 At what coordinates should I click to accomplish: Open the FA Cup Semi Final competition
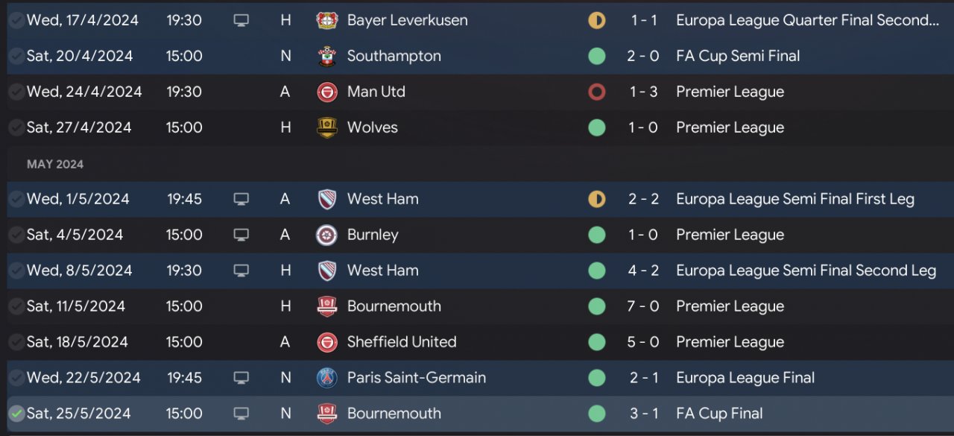[737, 56]
